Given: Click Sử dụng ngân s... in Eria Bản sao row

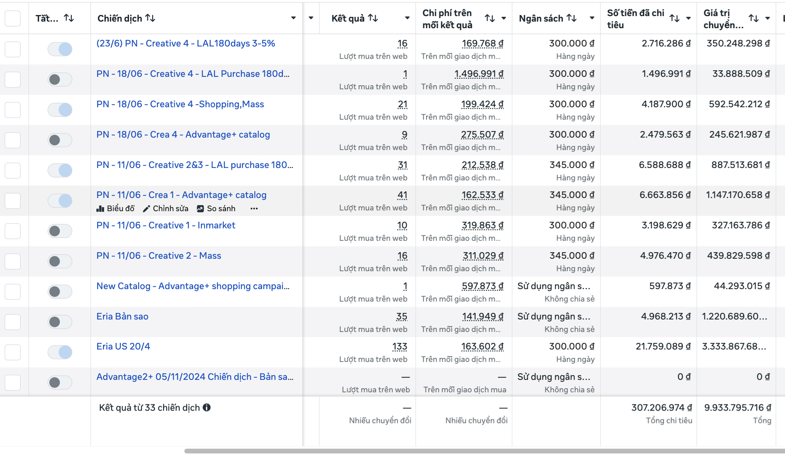Looking at the screenshot, I should click(554, 316).
